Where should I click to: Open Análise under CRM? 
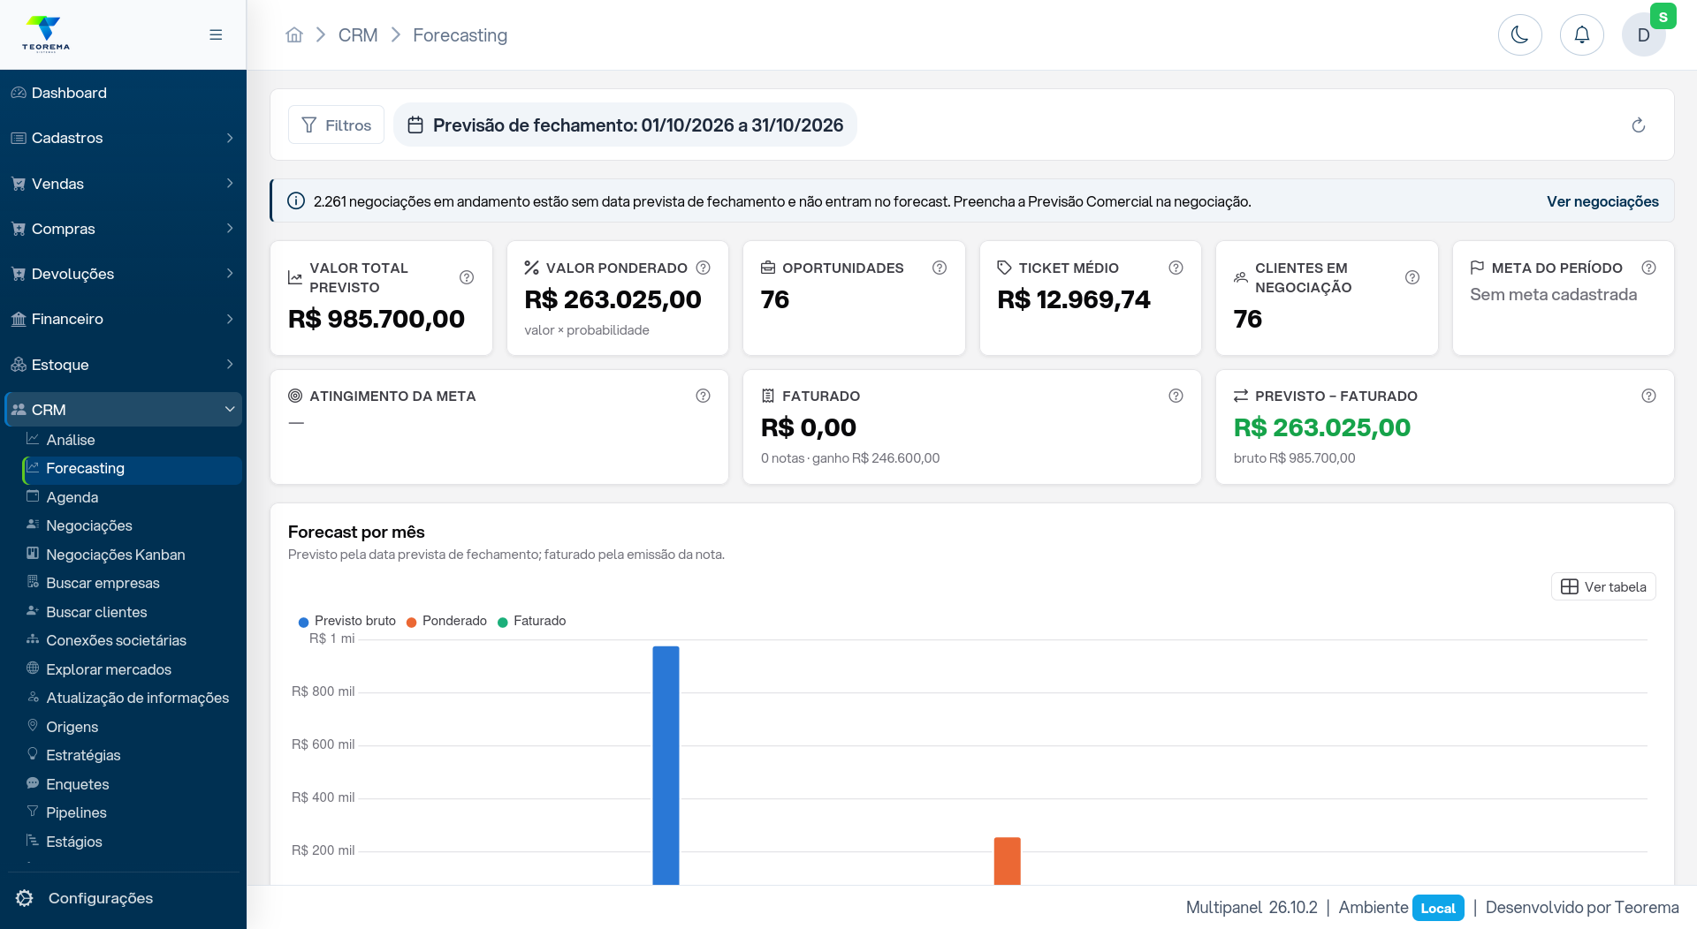132,440
